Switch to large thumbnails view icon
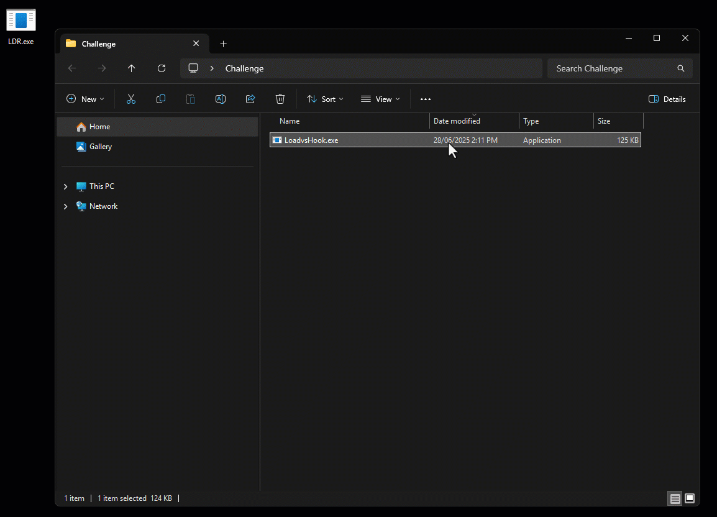The height and width of the screenshot is (517, 717). (690, 498)
